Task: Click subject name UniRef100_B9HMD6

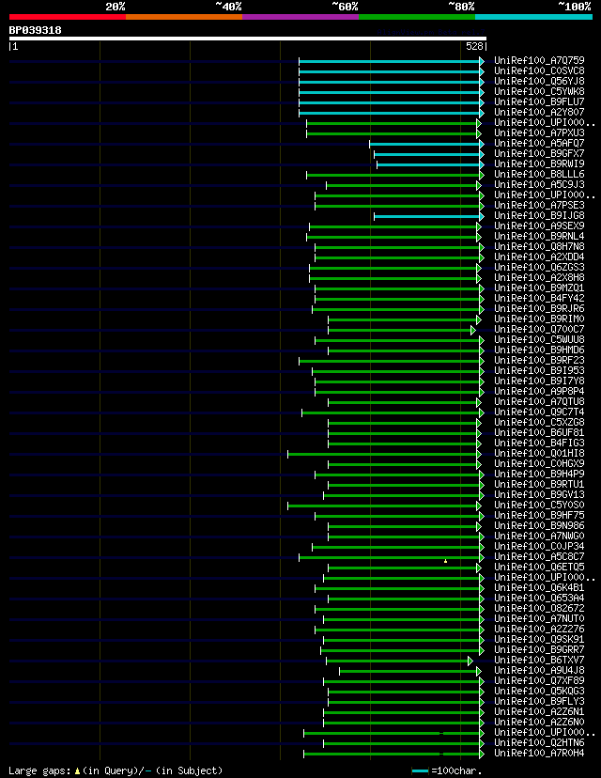Action: coord(539,350)
